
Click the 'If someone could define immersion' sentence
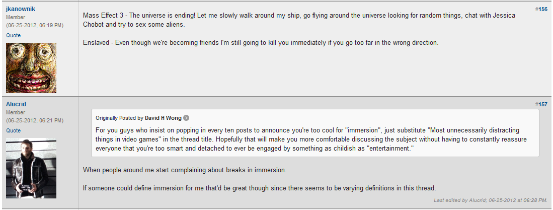click(259, 188)
